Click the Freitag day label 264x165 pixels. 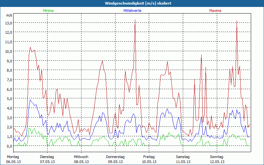tap(149, 157)
